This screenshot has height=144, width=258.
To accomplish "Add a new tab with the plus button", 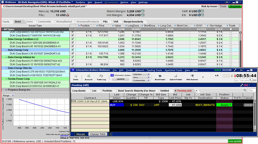I will [x=196, y=91].
